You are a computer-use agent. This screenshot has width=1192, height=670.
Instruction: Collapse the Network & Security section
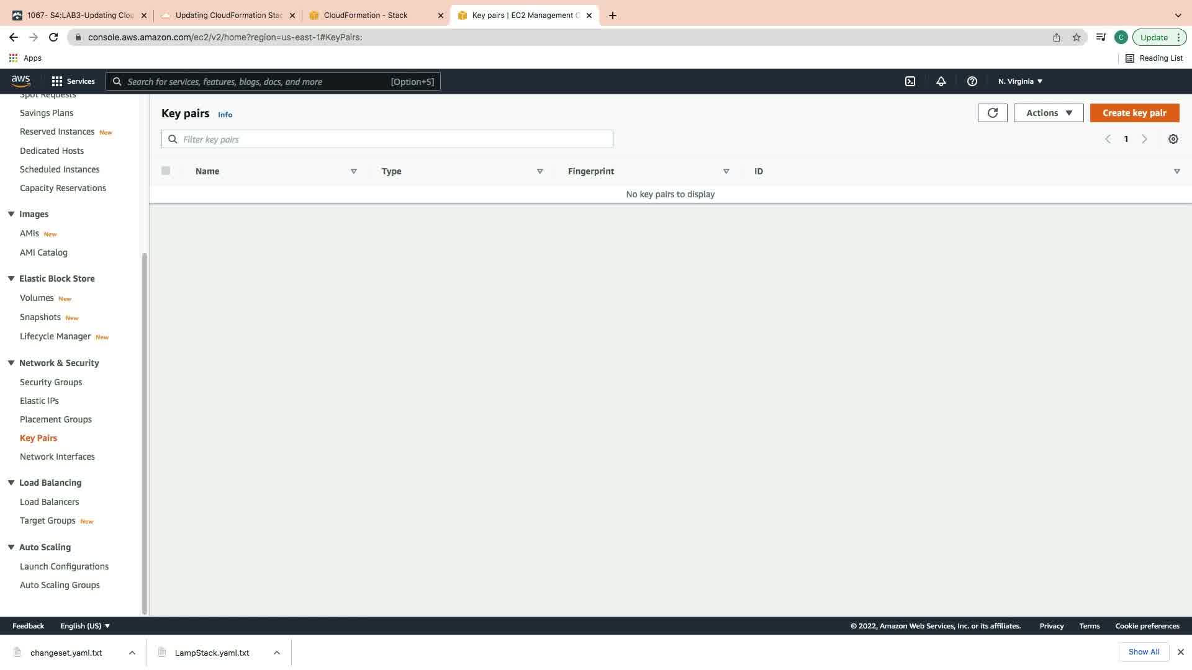[11, 363]
